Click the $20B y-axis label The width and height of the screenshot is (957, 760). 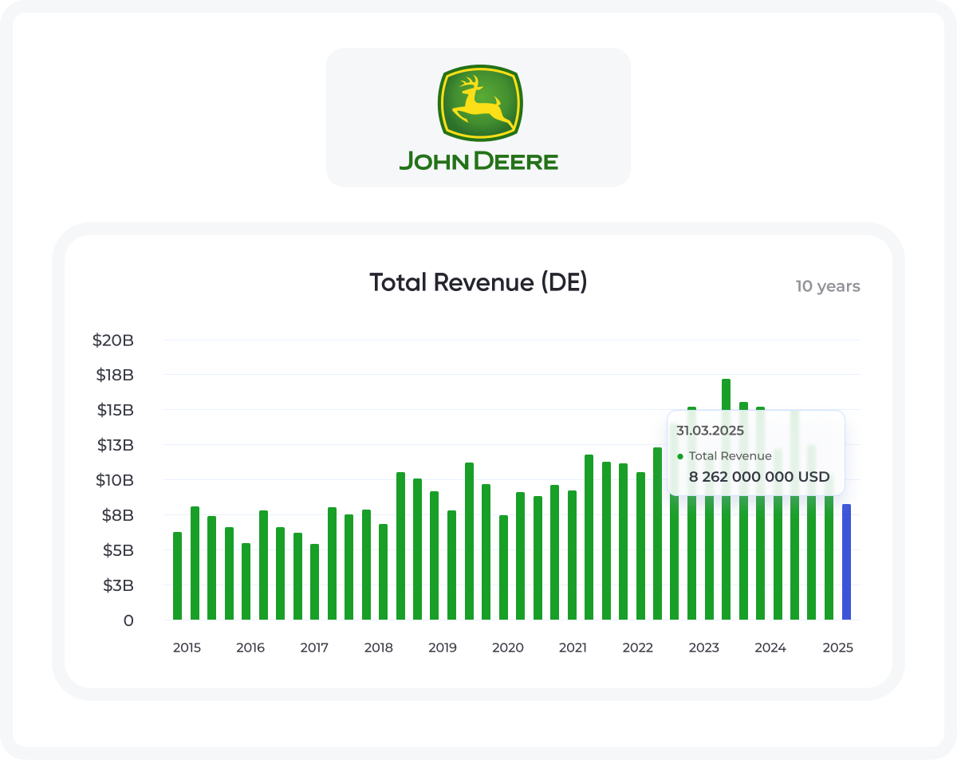112,341
